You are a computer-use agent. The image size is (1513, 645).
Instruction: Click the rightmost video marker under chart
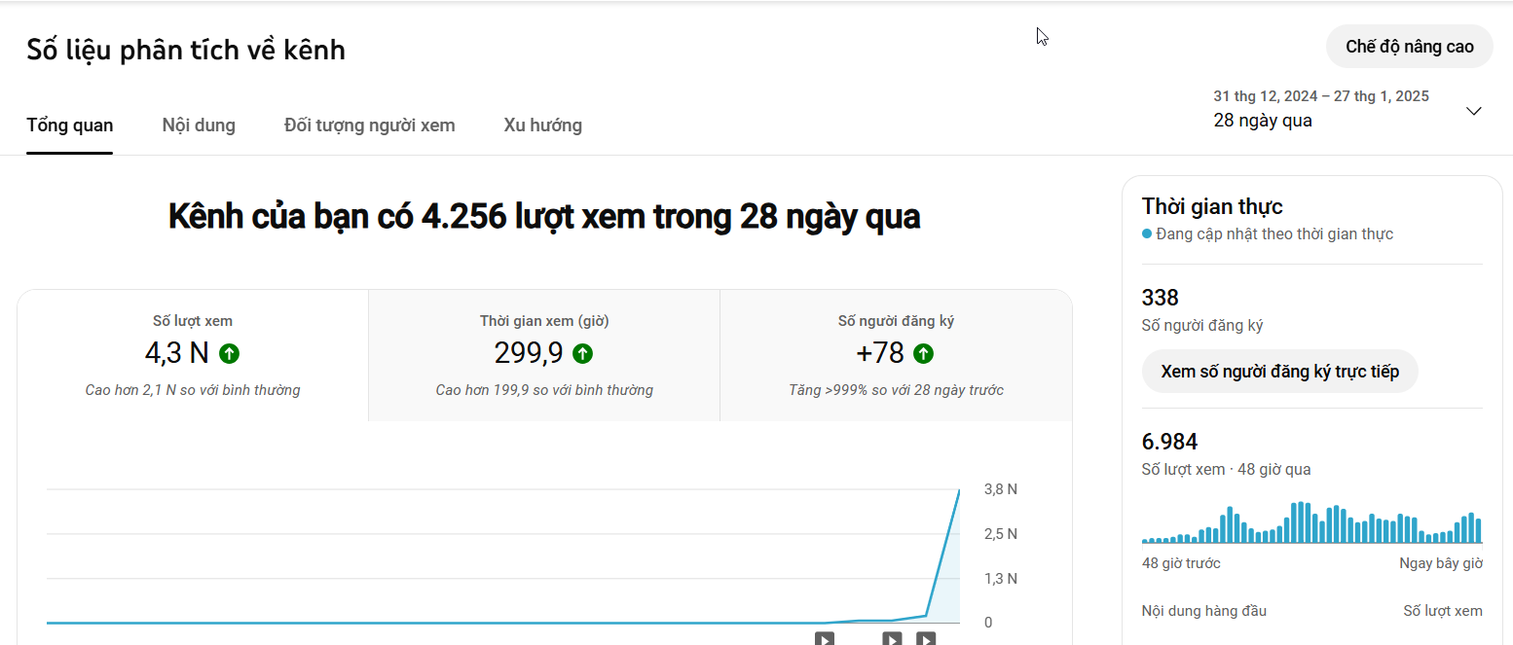[x=926, y=639]
